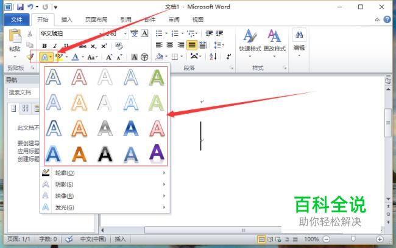Click the Shrink Font icon
The image size is (396, 248).
pos(119,57)
